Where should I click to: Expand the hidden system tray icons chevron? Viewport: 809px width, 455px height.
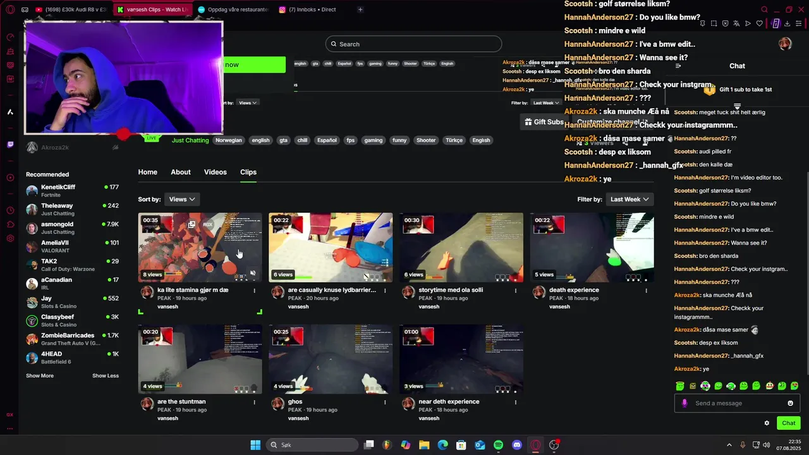point(729,445)
